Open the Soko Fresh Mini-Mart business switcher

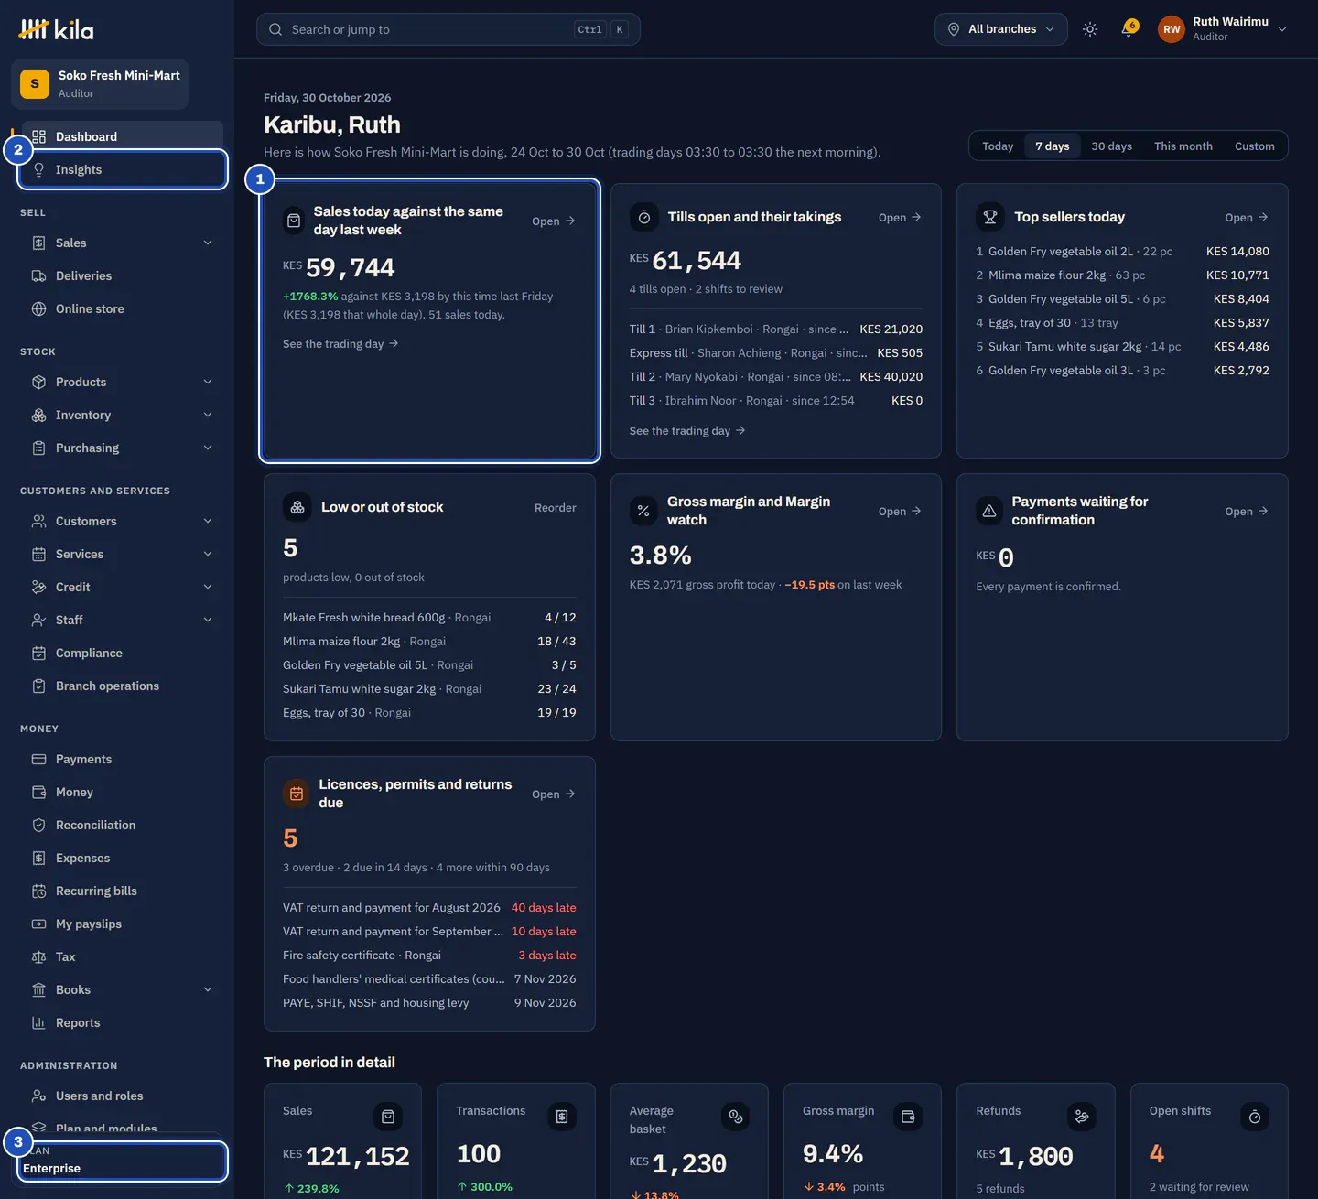click(100, 84)
